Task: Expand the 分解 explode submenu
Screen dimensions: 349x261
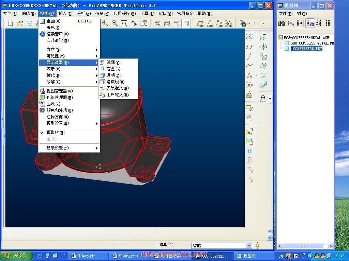Action: [x=69, y=82]
